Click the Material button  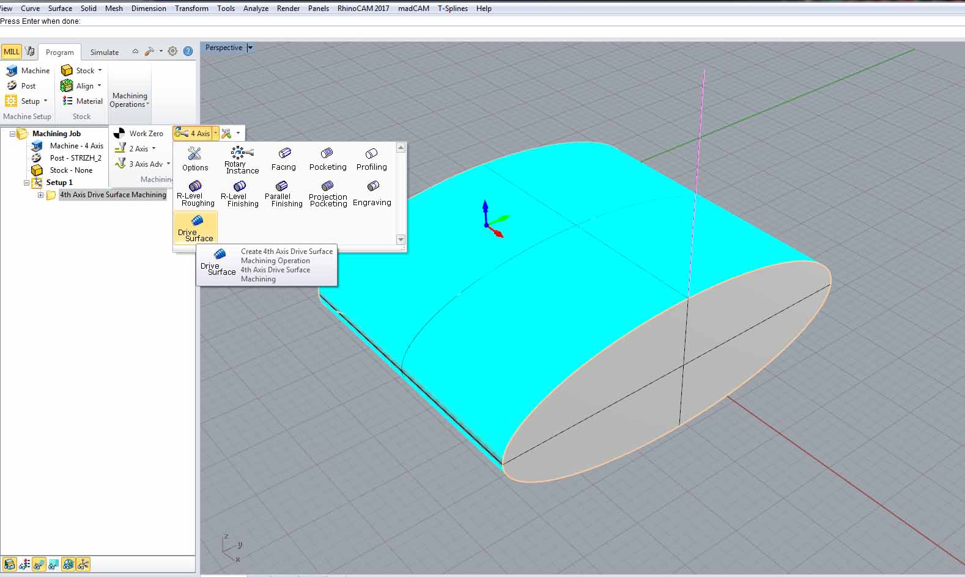pos(82,101)
